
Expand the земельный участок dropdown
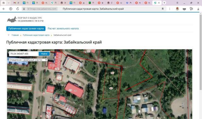coord(35,60)
